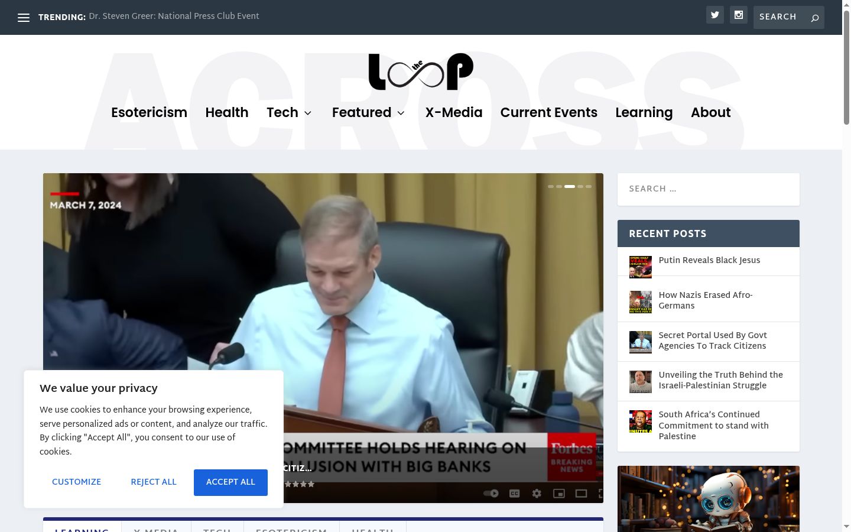Open How Nazis Erased Afro-Germans post
The height and width of the screenshot is (532, 851).
click(706, 300)
